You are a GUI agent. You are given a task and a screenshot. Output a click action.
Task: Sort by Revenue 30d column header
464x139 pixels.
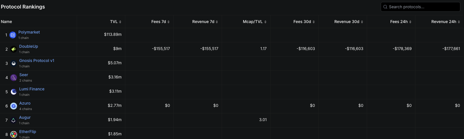tap(349, 22)
